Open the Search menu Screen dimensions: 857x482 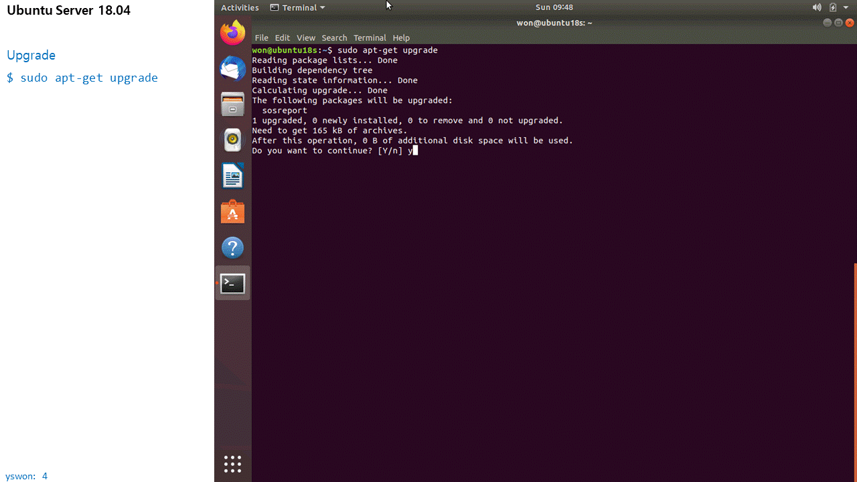click(334, 38)
